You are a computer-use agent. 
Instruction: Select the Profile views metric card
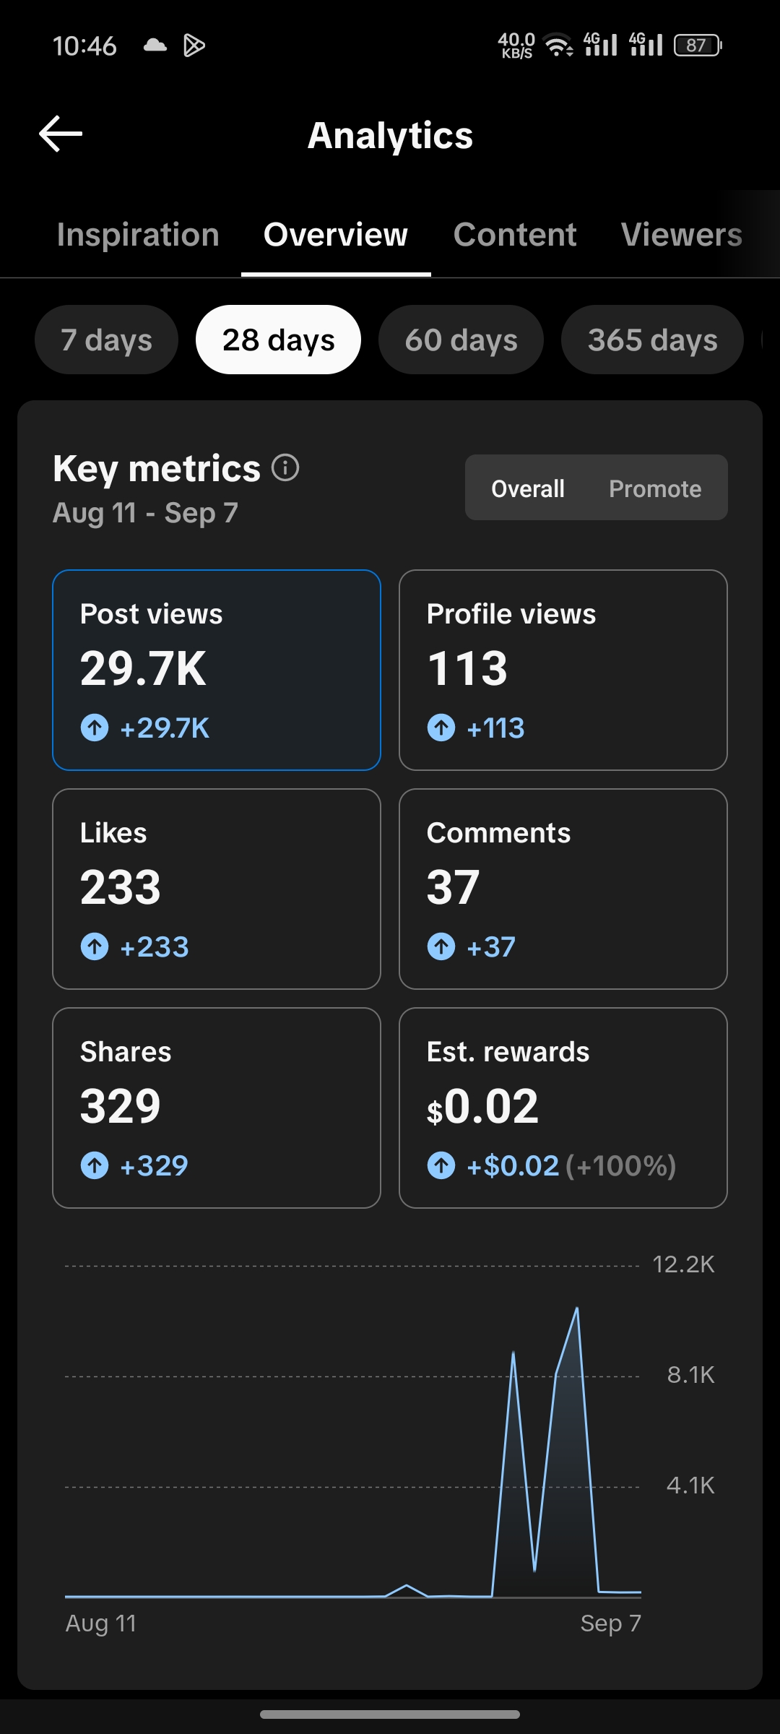[x=563, y=670]
